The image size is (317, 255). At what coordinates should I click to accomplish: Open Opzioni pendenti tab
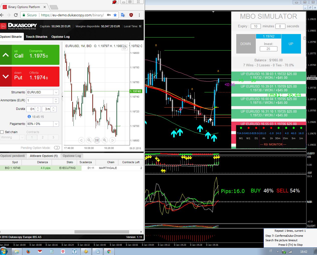tap(13, 156)
